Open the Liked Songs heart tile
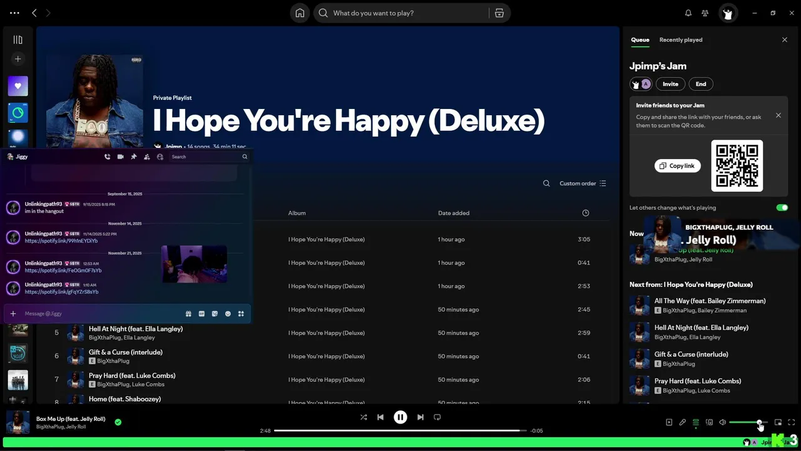Image resolution: width=801 pixels, height=451 pixels. click(18, 86)
